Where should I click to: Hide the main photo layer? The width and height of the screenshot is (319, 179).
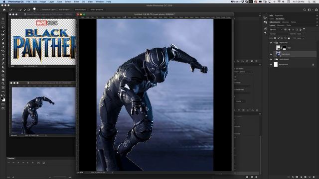(271, 54)
